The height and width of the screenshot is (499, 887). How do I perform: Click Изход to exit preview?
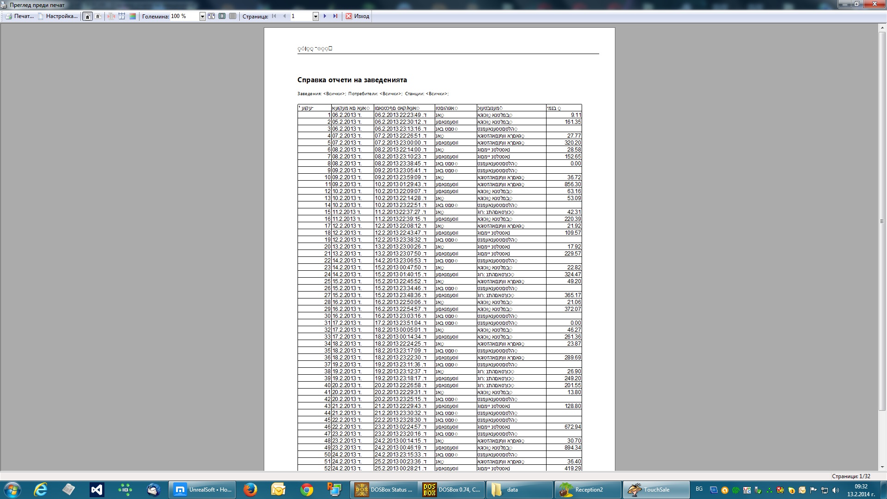358,16
